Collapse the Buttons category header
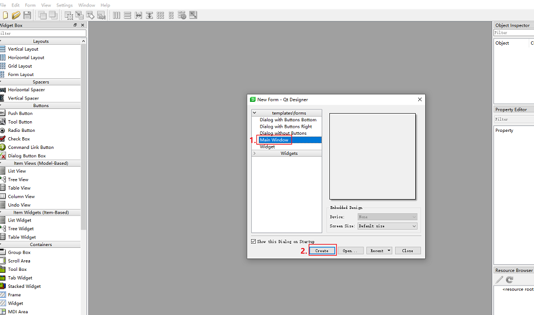534x315 pixels. click(x=41, y=105)
